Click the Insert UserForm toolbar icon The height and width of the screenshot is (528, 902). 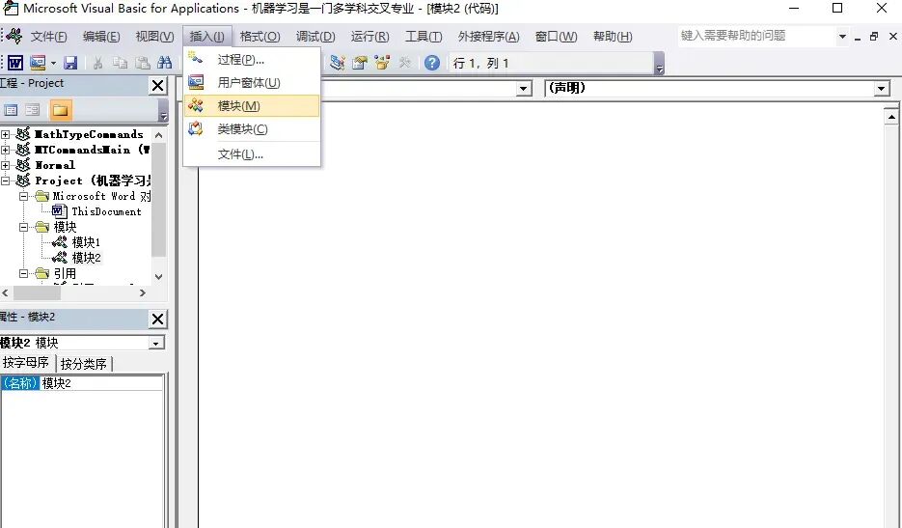click(38, 63)
